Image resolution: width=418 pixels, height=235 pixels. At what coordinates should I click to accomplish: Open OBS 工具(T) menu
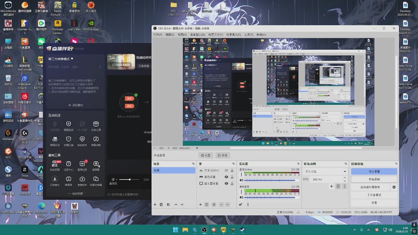point(249,34)
